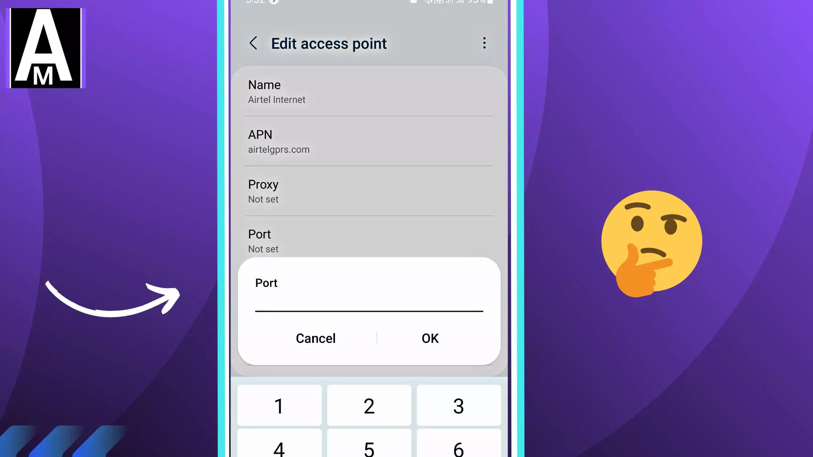813x457 pixels.
Task: Select the number 1 key
Action: point(279,406)
